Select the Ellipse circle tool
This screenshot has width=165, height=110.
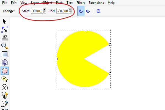(5, 71)
